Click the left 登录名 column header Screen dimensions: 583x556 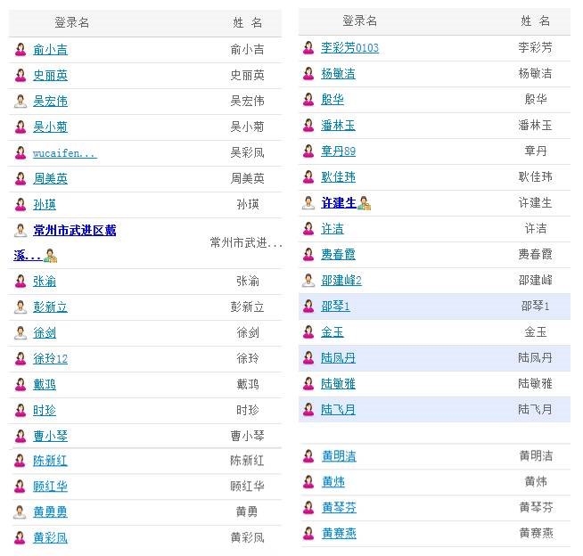71,22
